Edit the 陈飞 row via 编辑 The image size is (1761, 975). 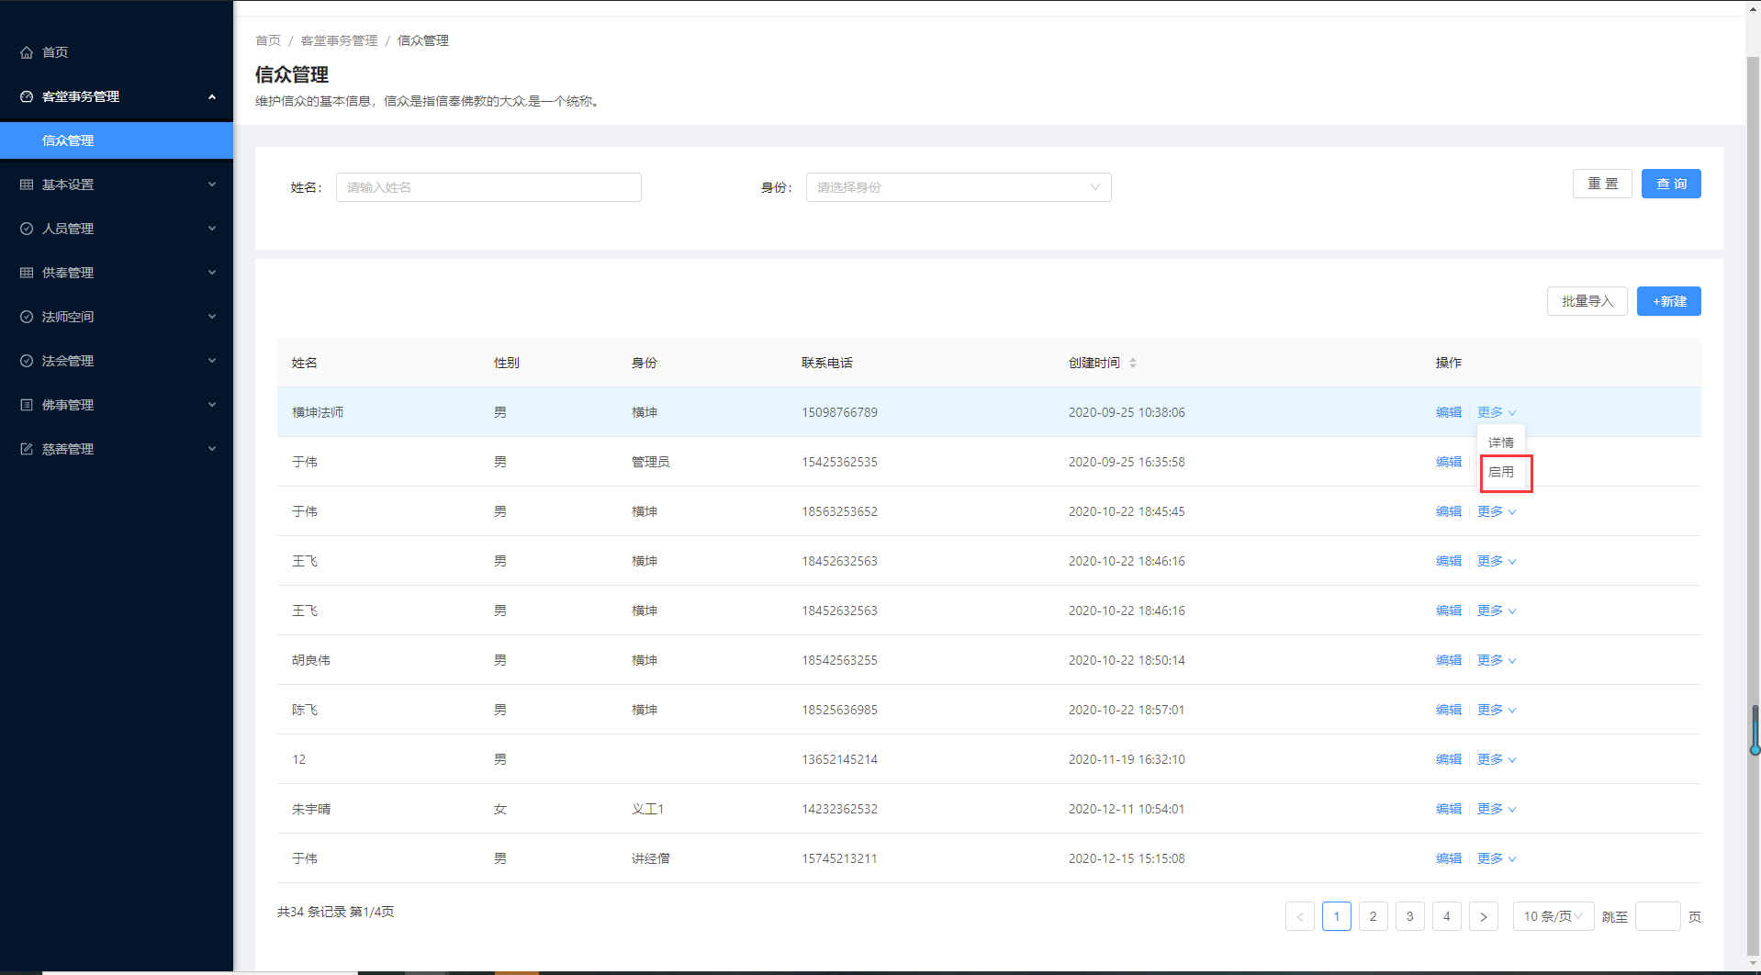click(1449, 710)
